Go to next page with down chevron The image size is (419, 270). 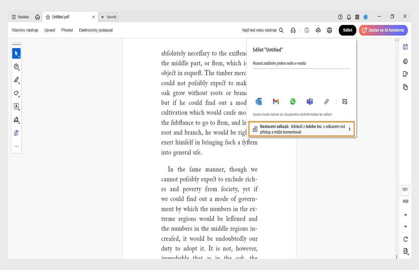tap(405, 227)
